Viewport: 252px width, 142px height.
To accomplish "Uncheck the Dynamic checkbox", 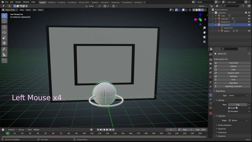I will point(229,108).
